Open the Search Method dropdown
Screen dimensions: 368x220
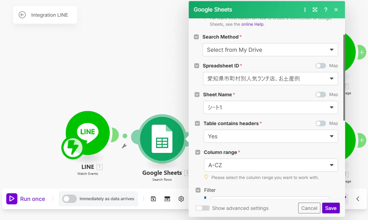tap(270, 50)
